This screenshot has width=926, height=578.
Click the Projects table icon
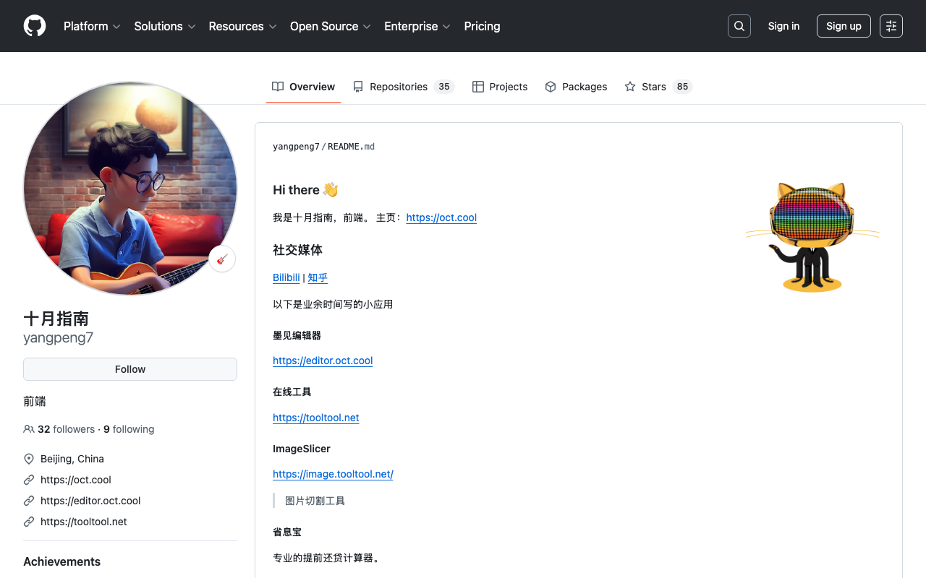pyautogui.click(x=478, y=87)
